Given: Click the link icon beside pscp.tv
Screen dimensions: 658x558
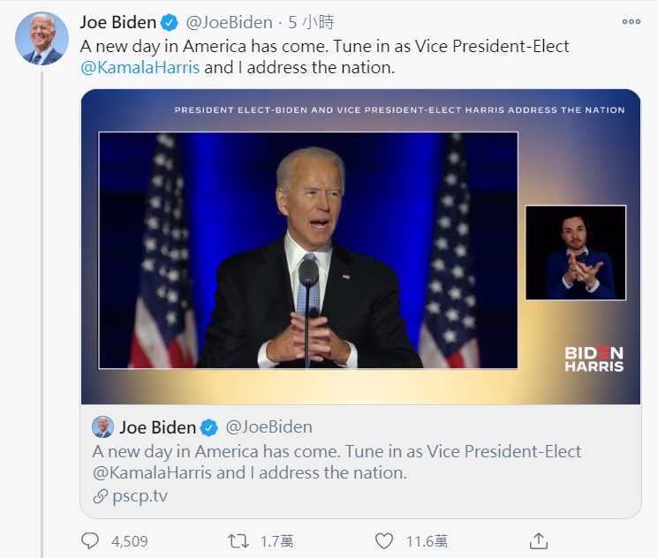Looking at the screenshot, I should 100,496.
